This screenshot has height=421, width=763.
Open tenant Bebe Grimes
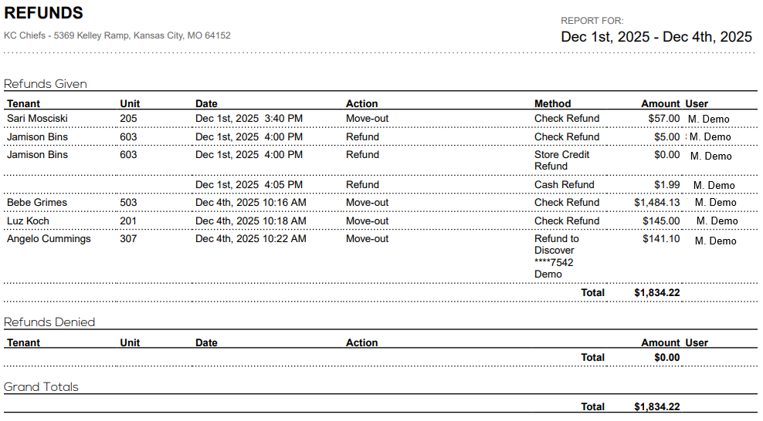click(37, 203)
